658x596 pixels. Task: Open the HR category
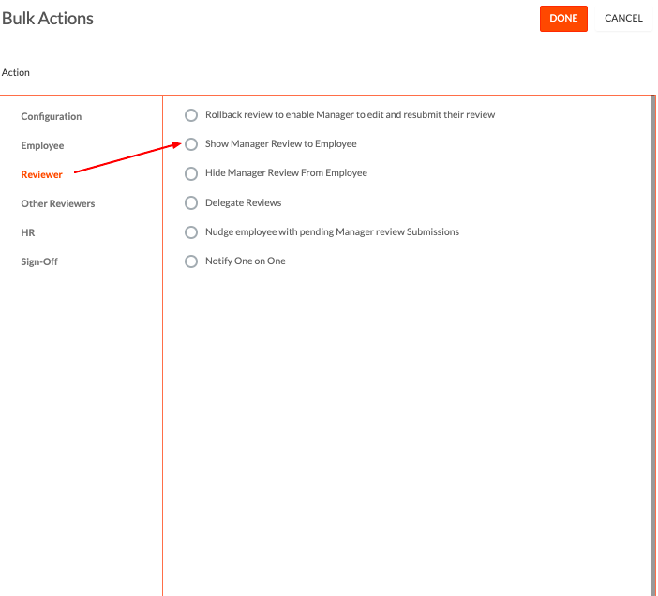click(x=28, y=232)
